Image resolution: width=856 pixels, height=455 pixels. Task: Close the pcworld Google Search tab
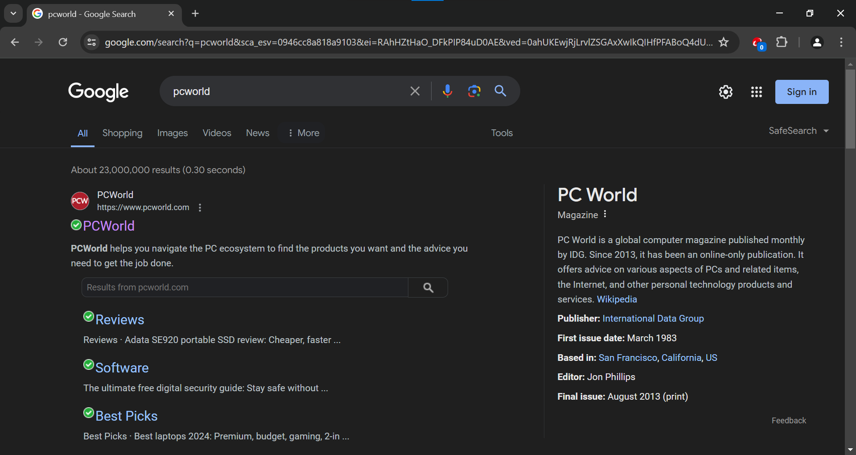(171, 14)
